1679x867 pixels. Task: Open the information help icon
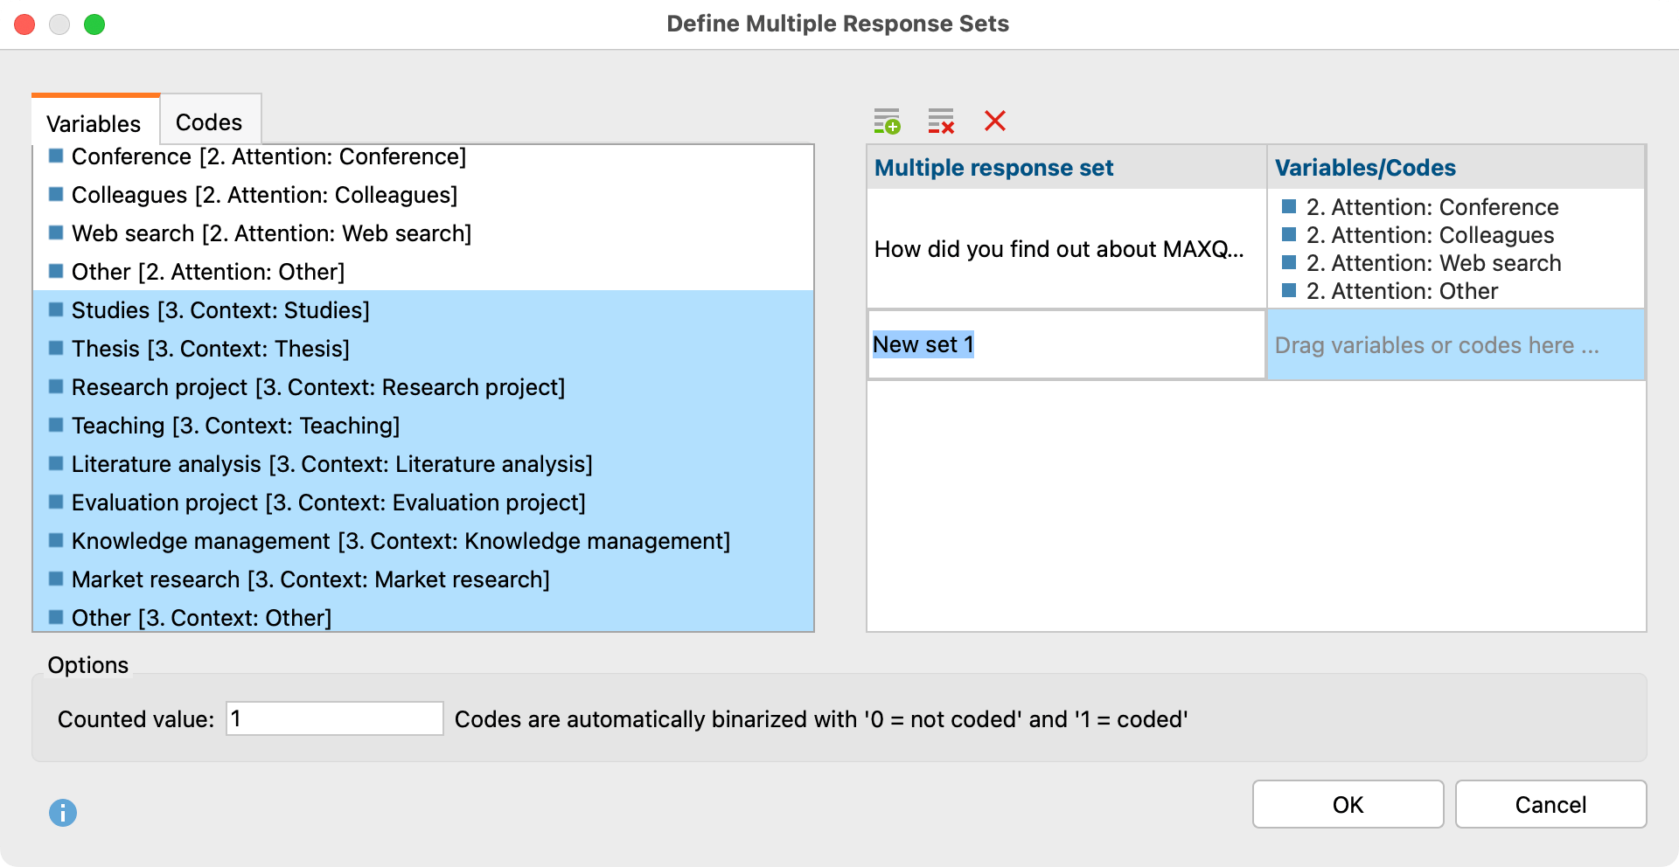(62, 813)
